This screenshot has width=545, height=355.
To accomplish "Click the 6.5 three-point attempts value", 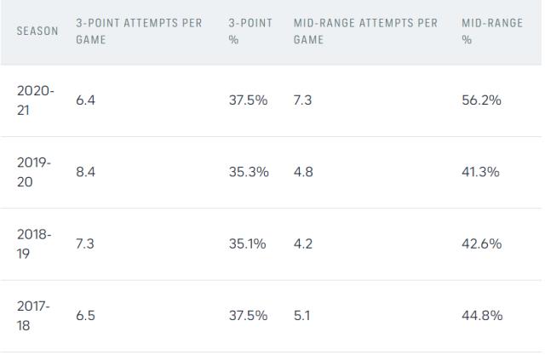I will coord(85,315).
